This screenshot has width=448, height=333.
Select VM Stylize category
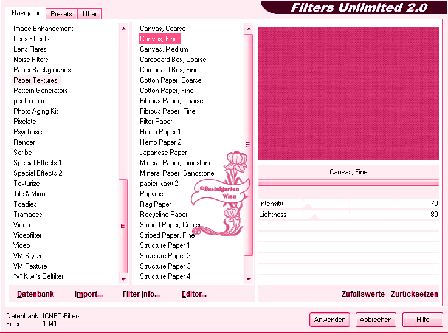(x=29, y=256)
